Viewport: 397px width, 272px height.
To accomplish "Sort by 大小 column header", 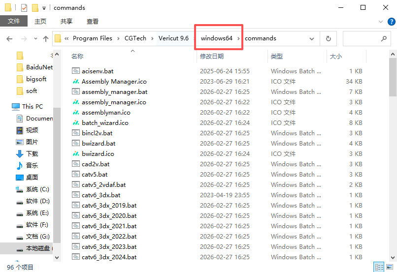I will (336, 57).
